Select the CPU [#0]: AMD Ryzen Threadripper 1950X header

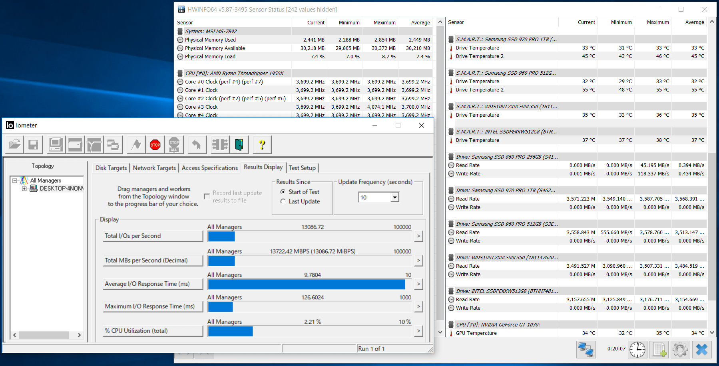pos(305,74)
